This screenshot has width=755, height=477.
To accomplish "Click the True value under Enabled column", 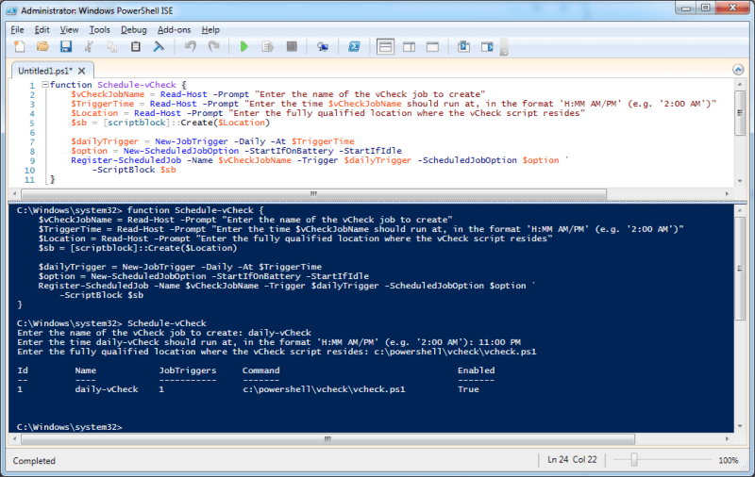I will (x=468, y=389).
